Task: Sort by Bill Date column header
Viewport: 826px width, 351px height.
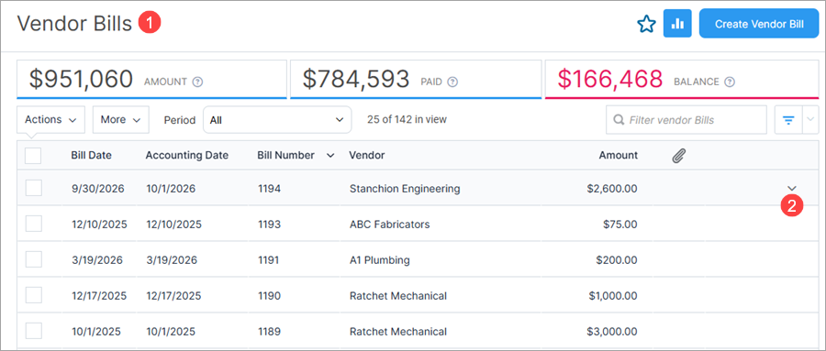Action: 91,155
